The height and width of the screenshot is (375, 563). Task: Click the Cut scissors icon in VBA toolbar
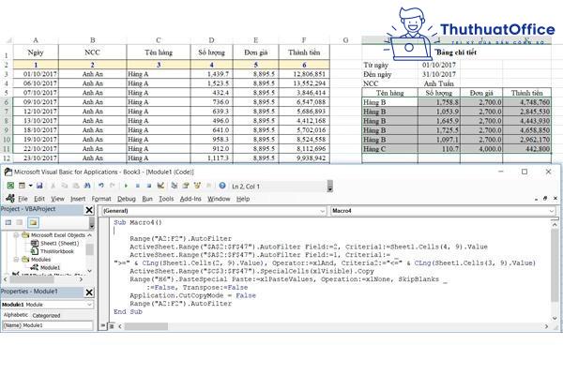(53, 186)
